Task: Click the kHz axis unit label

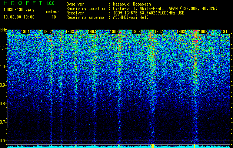Action: point(3,30)
